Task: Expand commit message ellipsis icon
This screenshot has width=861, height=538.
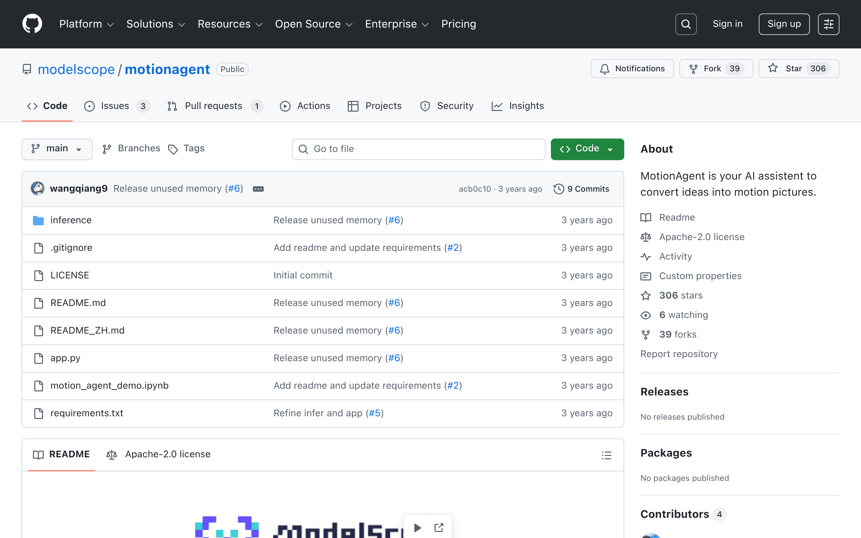Action: pos(258,189)
